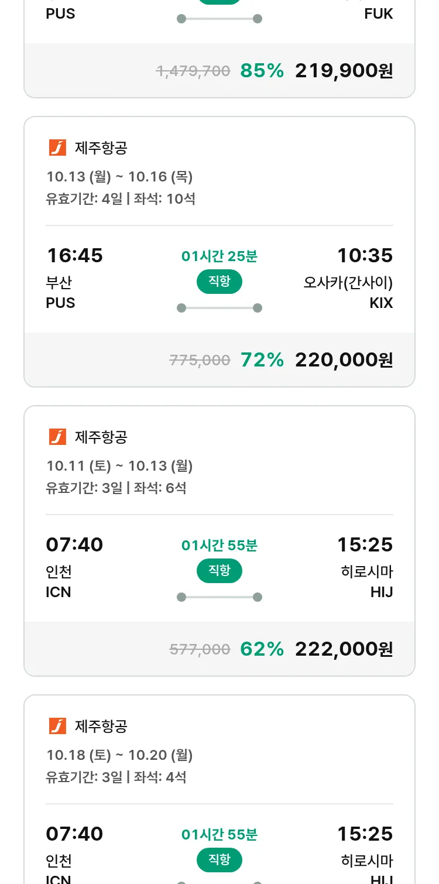Select the 222,000원 Hiroshima fare
This screenshot has height=884, width=439.
(x=344, y=649)
